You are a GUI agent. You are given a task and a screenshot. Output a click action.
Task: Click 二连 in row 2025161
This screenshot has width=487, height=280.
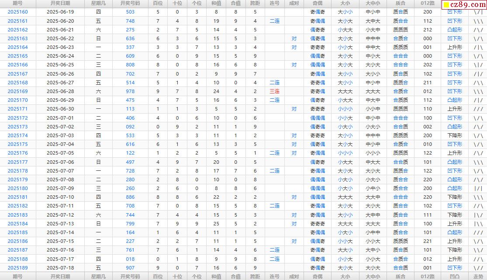275,21
